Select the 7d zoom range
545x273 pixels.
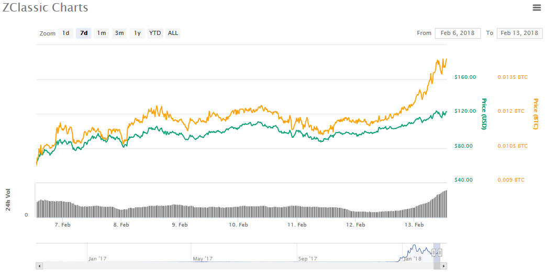pyautogui.click(x=84, y=33)
